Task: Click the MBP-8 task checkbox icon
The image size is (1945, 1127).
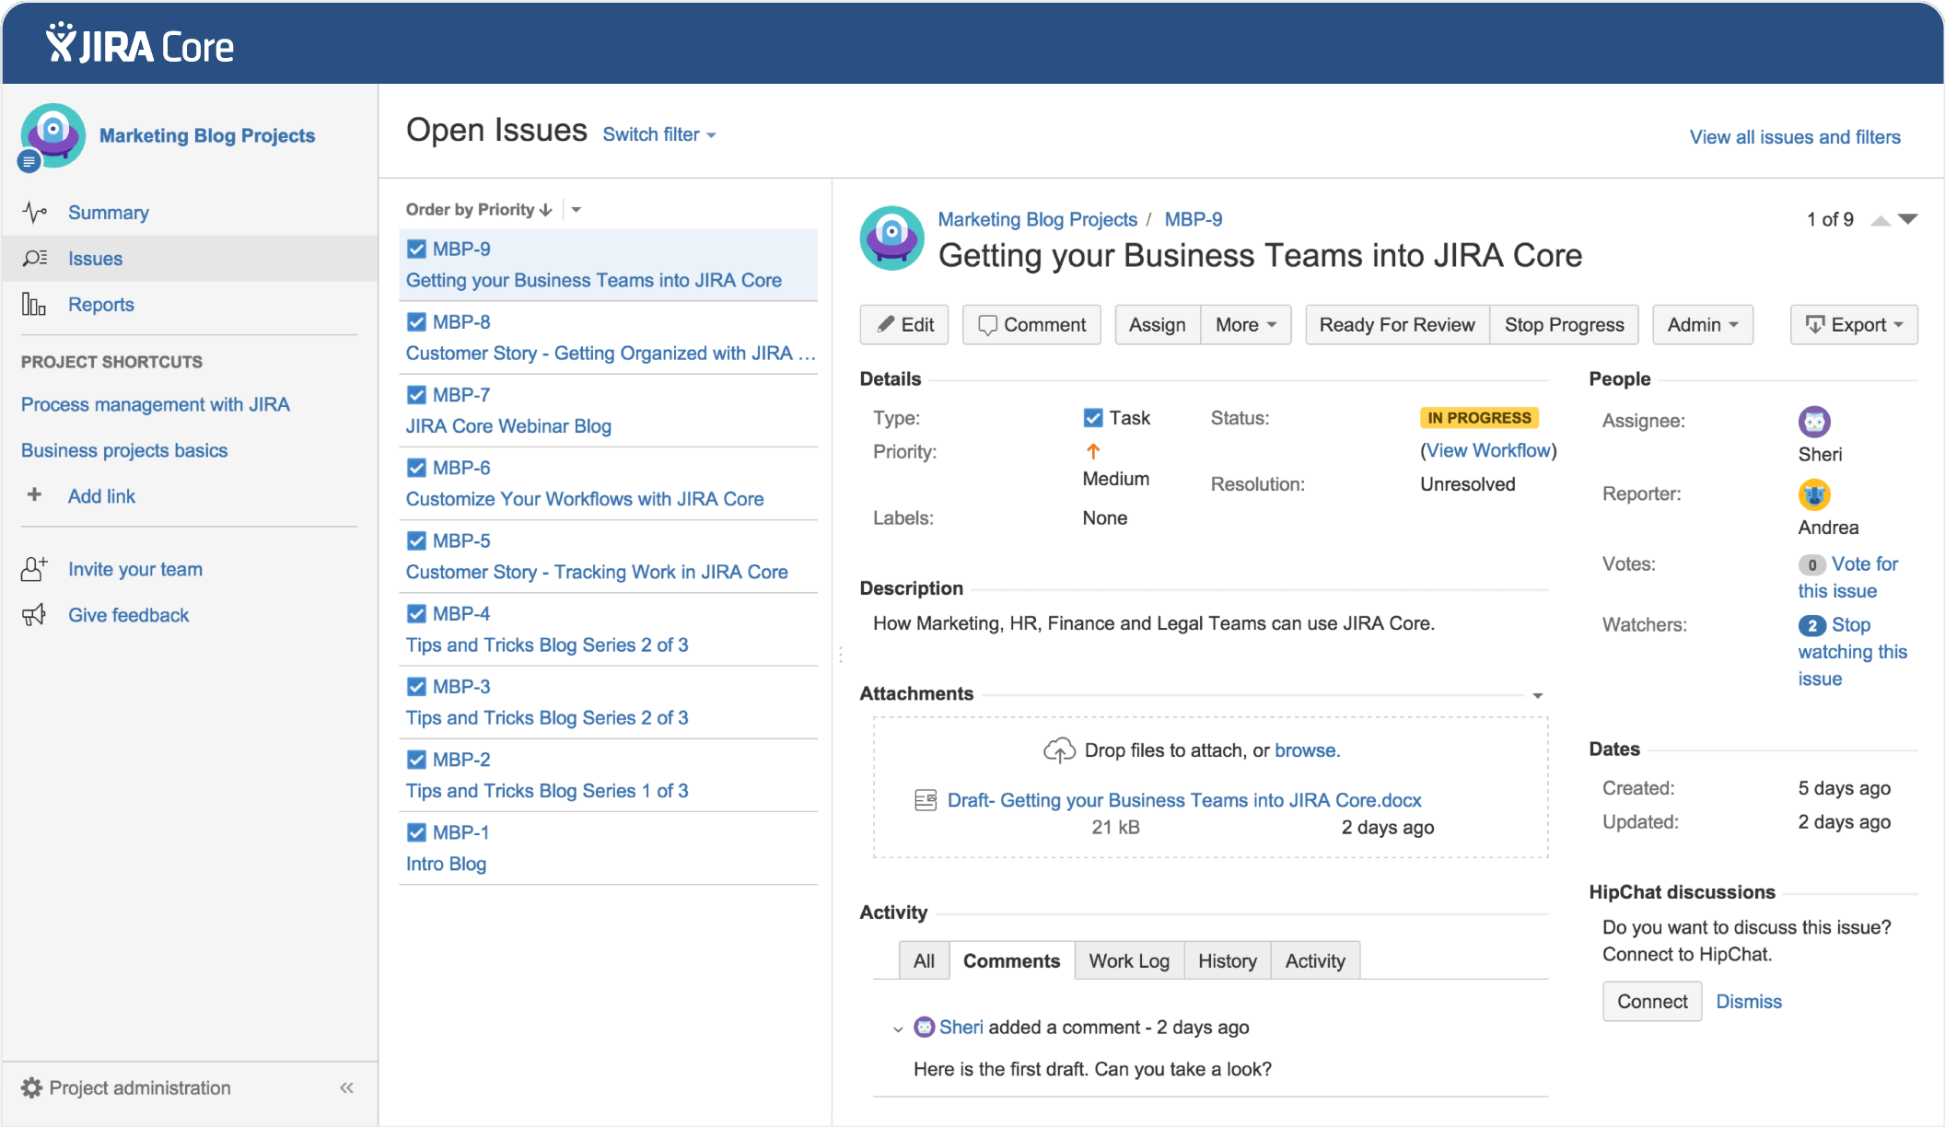Action: [416, 322]
